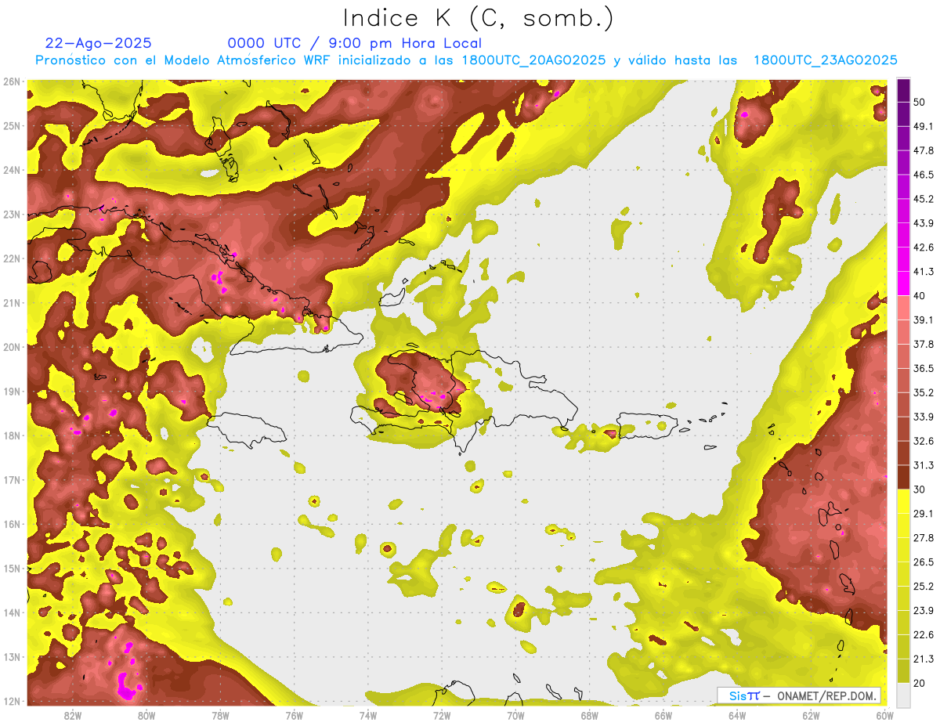
Task: Click the legend value 26.5
Action: (924, 562)
